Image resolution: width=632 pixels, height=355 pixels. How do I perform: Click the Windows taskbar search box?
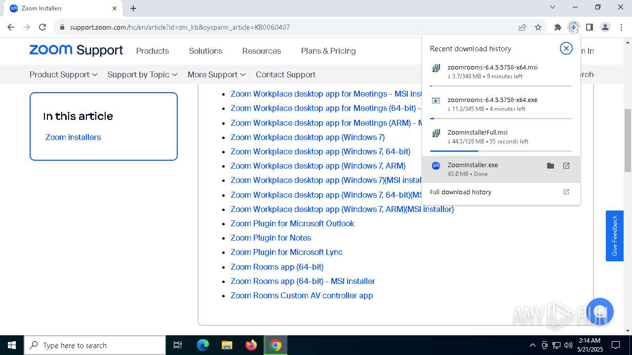(95, 345)
